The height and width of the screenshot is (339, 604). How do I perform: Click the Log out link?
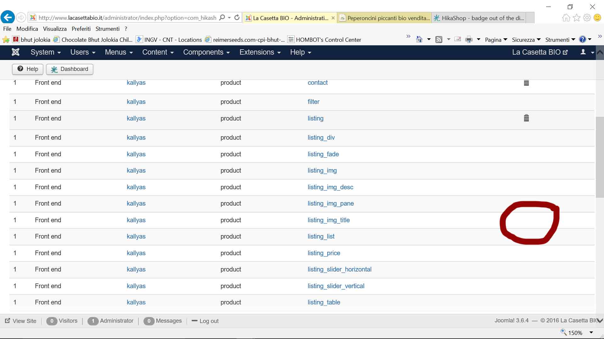(x=209, y=321)
